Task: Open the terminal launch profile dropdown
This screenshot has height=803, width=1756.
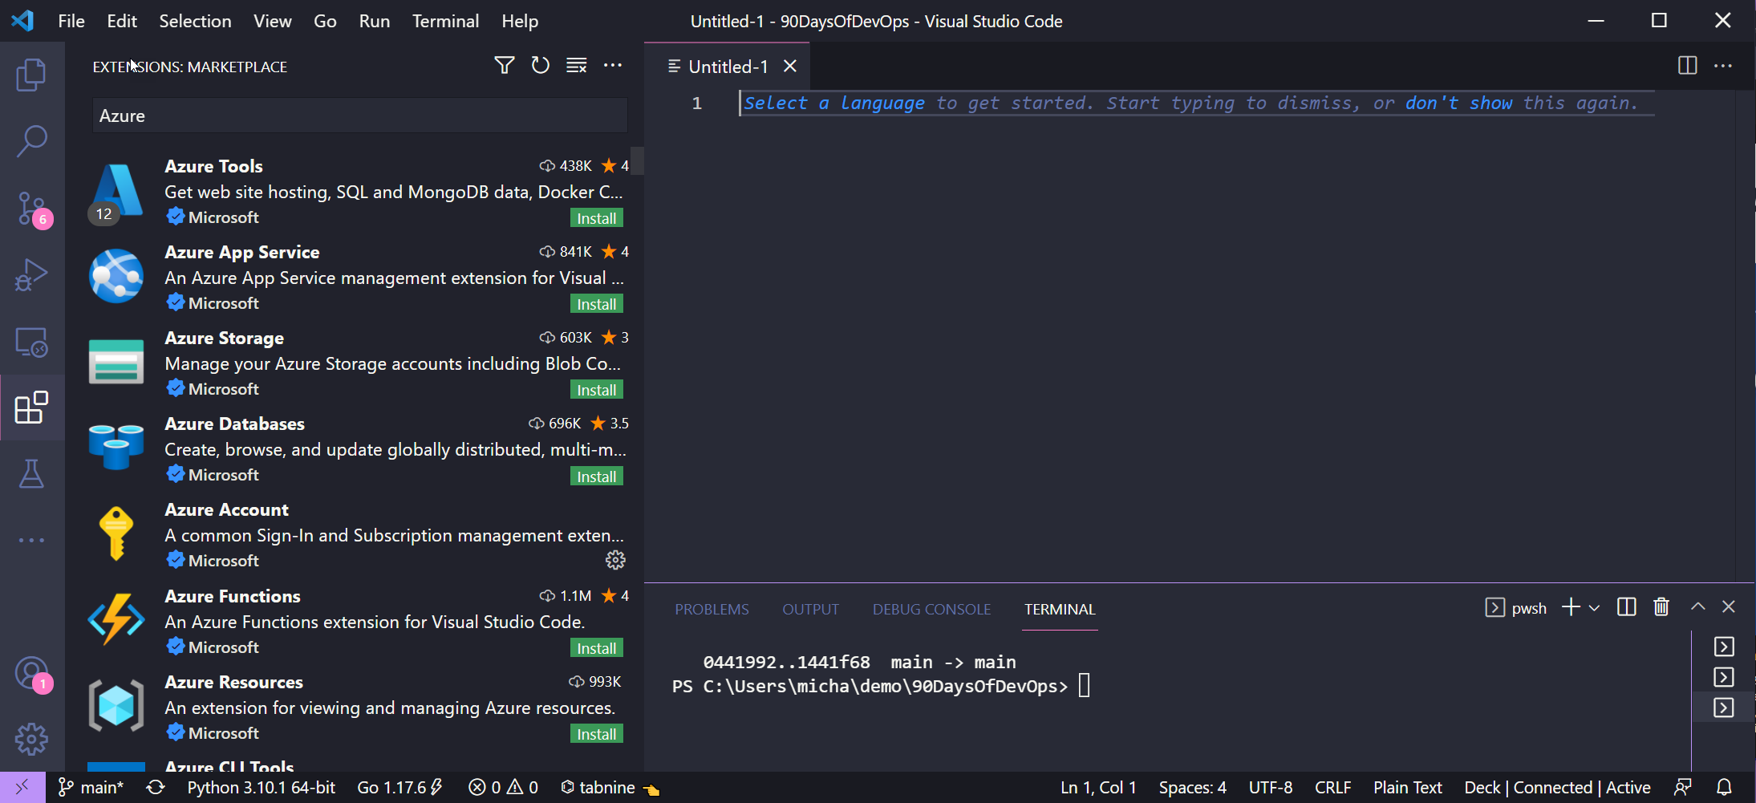Action: (x=1595, y=607)
